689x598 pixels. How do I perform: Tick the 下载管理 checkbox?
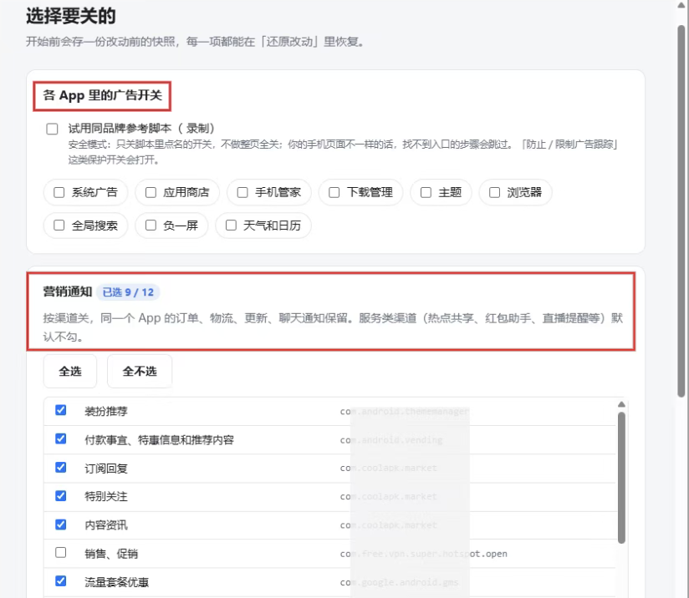(334, 192)
